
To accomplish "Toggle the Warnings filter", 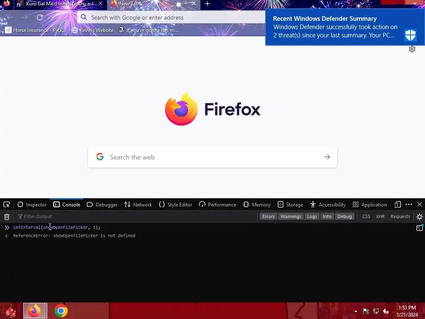I will (291, 216).
